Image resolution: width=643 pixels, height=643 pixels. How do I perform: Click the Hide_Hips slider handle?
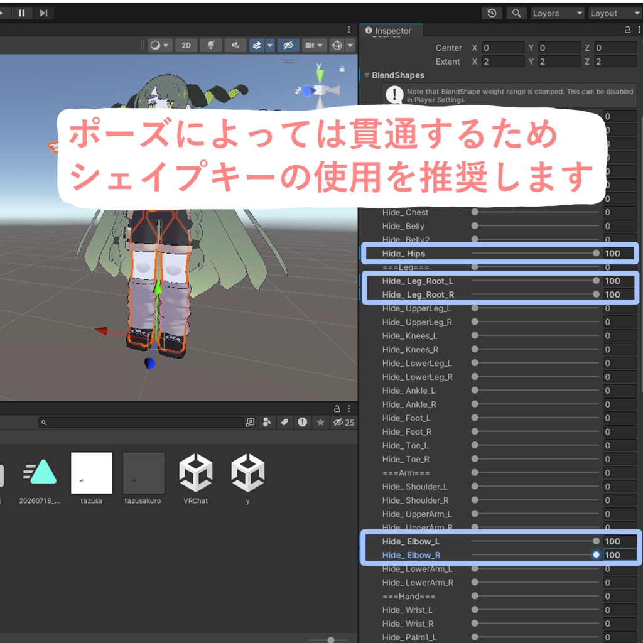click(x=596, y=254)
